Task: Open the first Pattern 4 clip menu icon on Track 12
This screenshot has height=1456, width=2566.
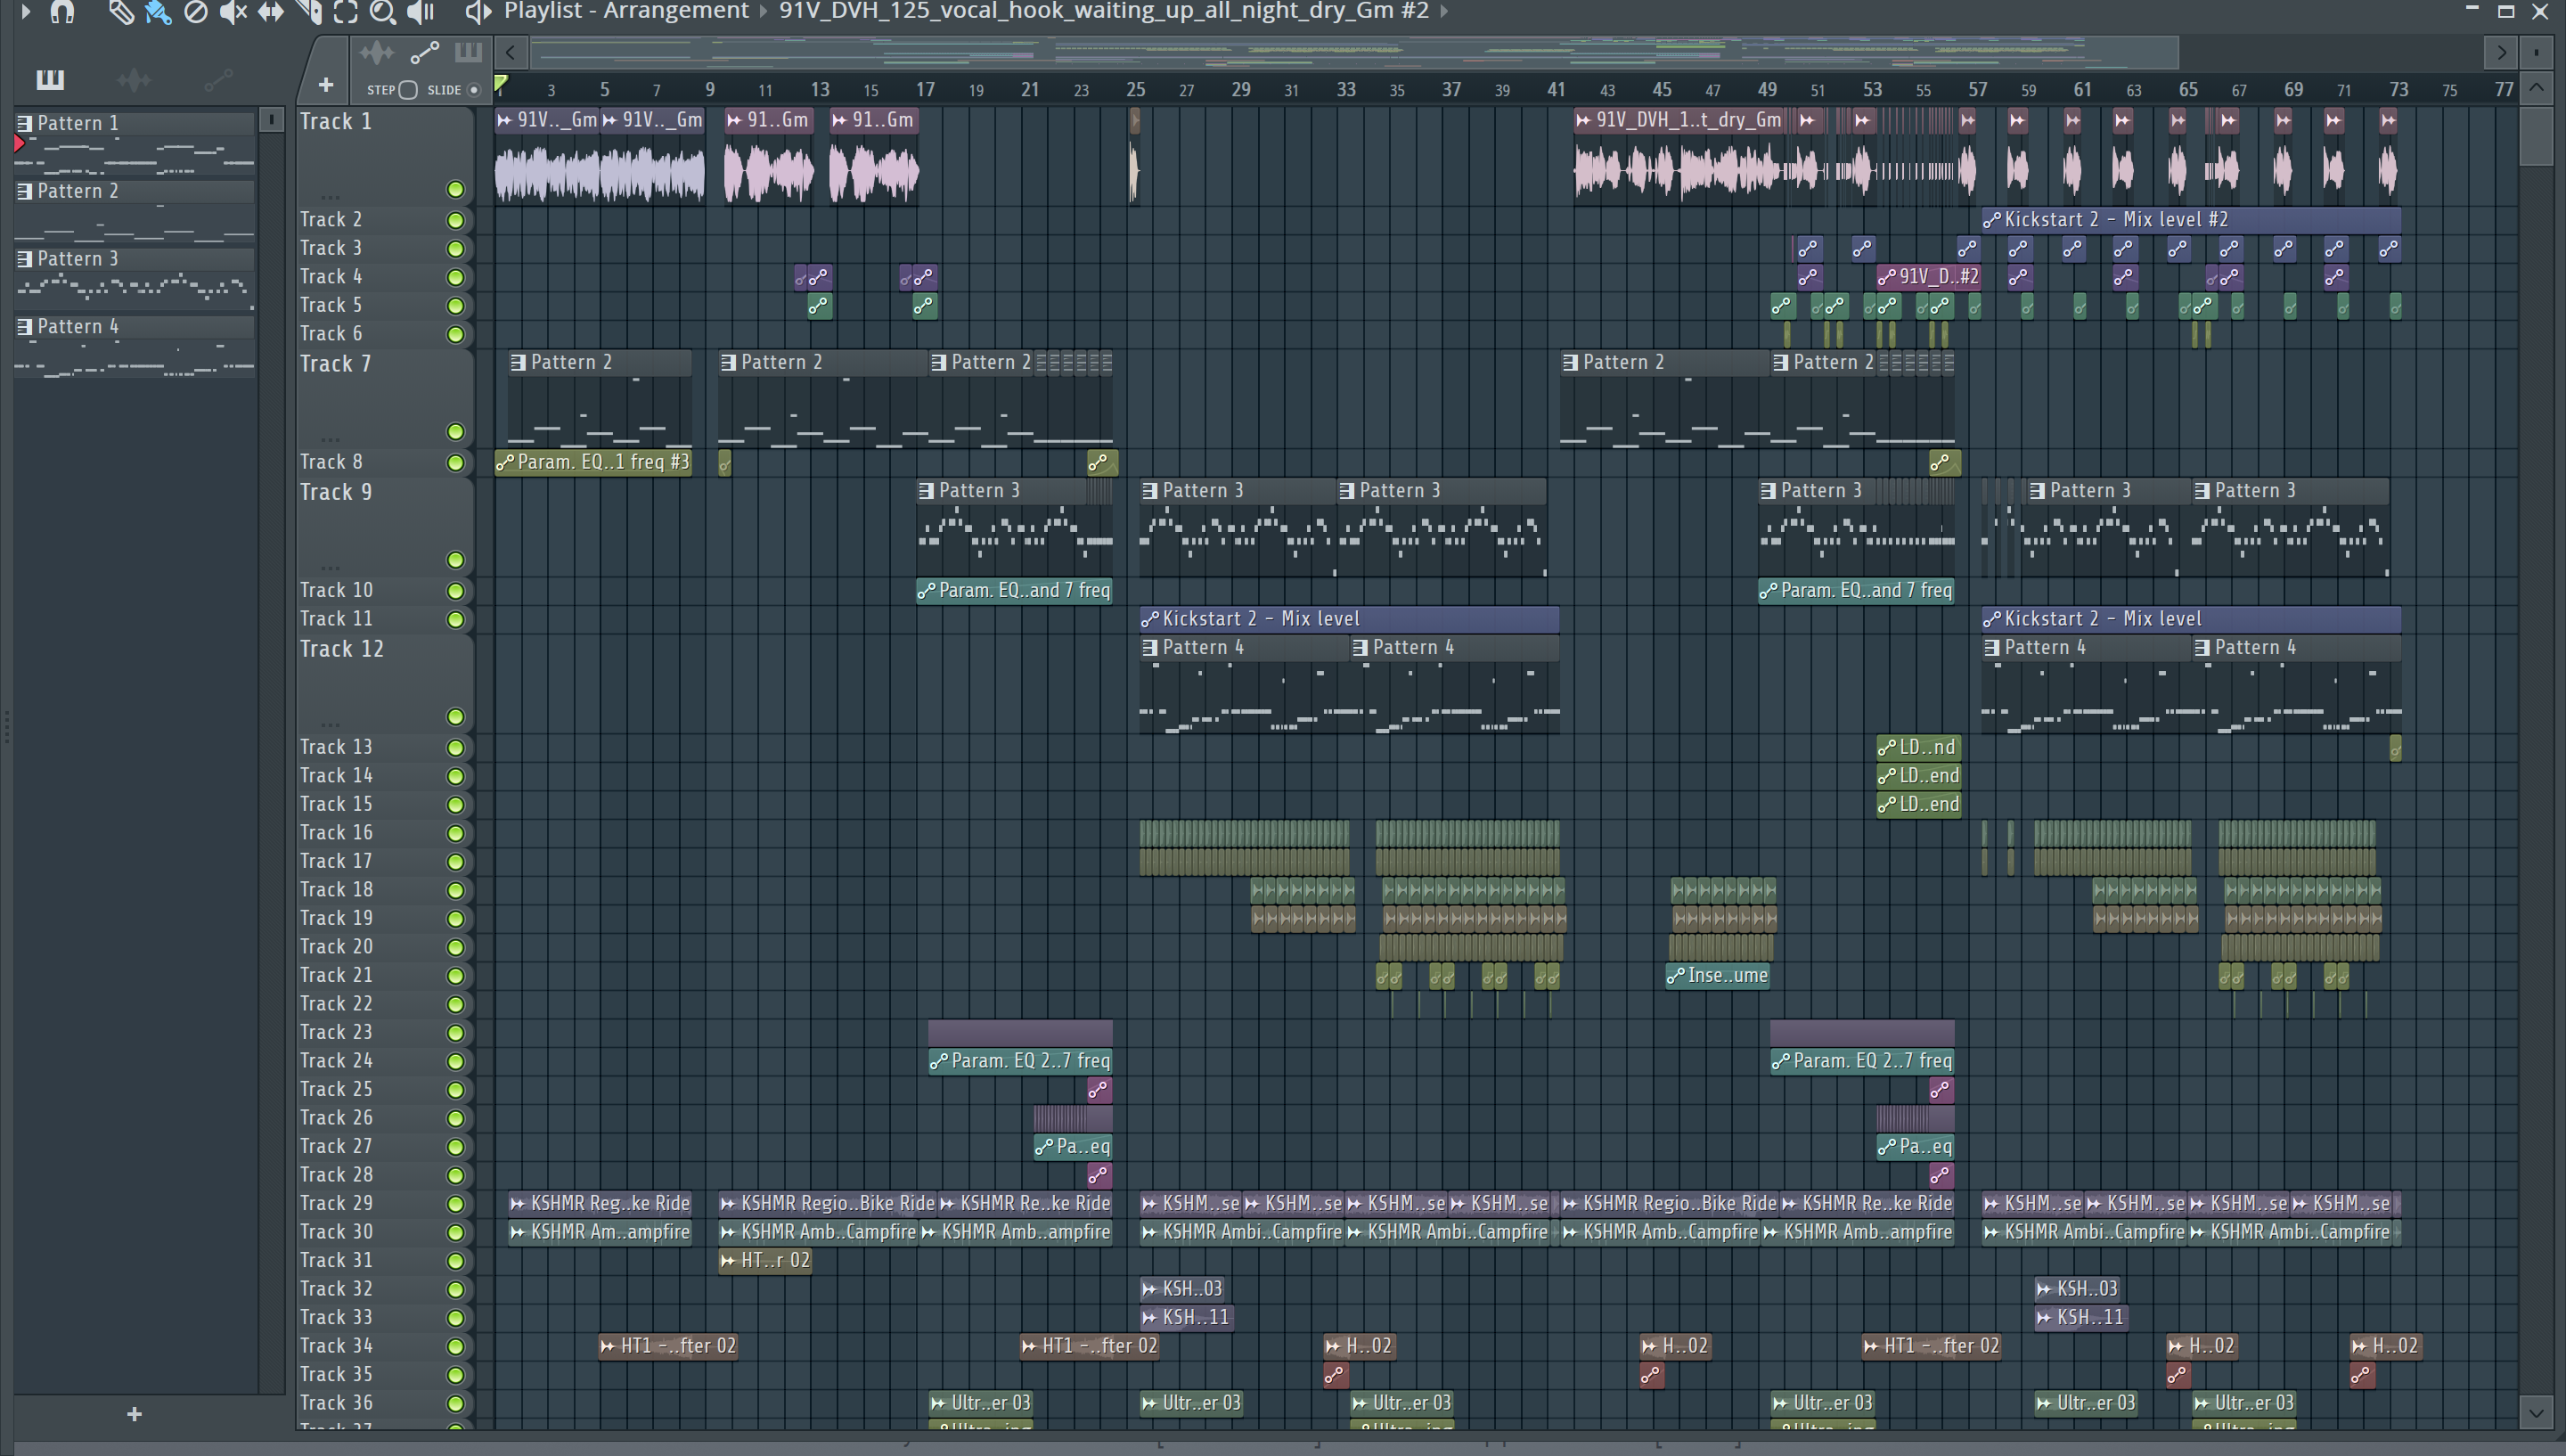Action: 1150,648
